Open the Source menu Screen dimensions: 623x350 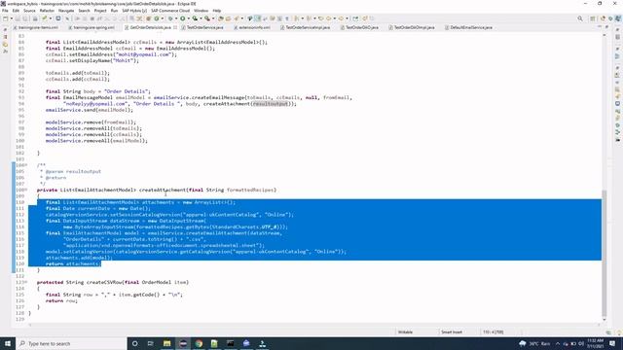pos(29,11)
